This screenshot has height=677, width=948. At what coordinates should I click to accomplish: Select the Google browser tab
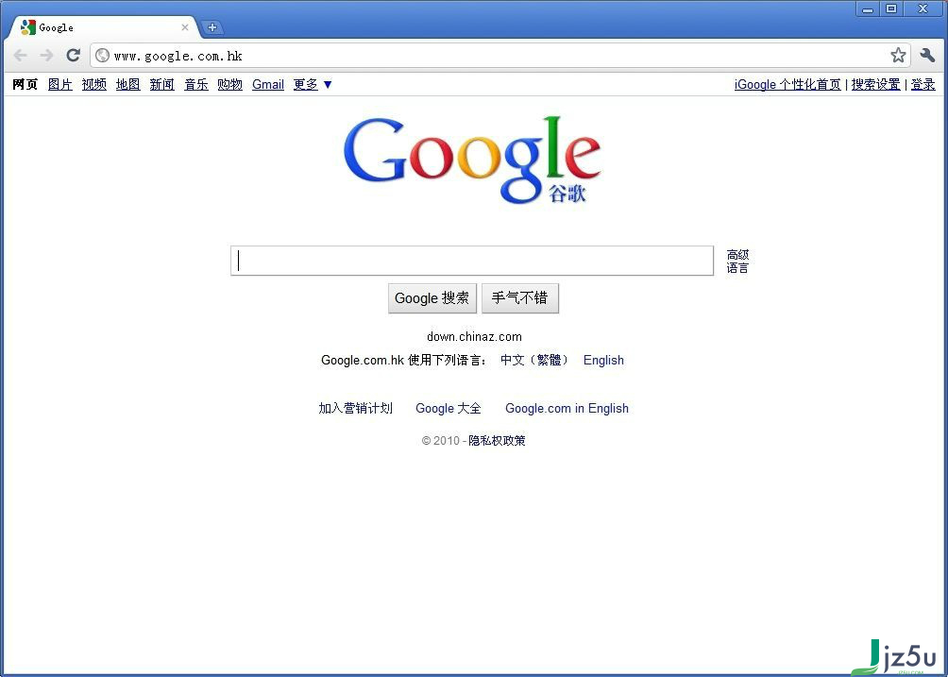tap(103, 27)
